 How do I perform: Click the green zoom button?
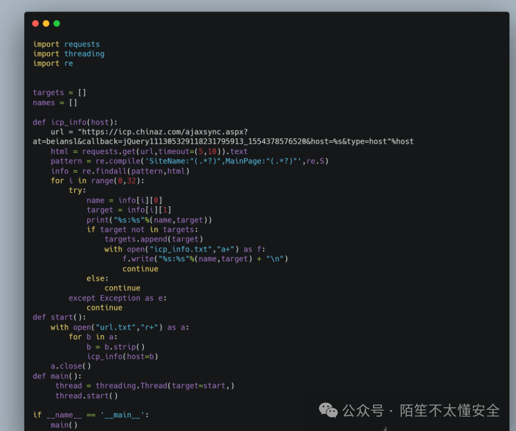click(55, 23)
